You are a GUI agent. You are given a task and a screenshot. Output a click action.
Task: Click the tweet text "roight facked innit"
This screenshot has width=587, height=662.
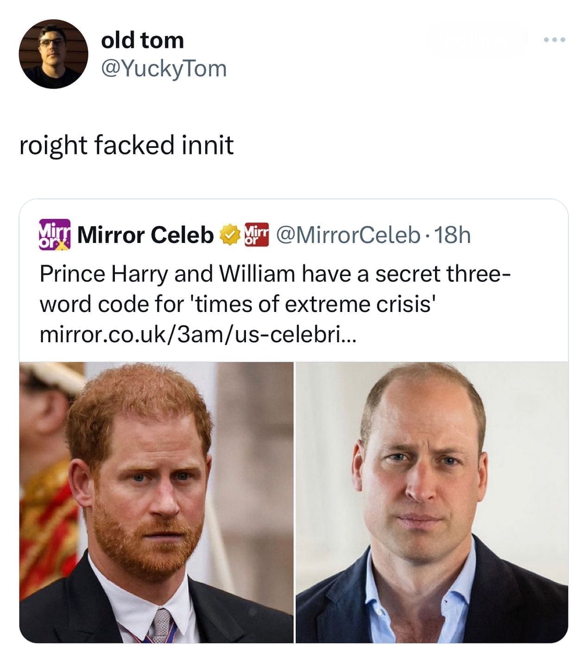[x=126, y=145]
